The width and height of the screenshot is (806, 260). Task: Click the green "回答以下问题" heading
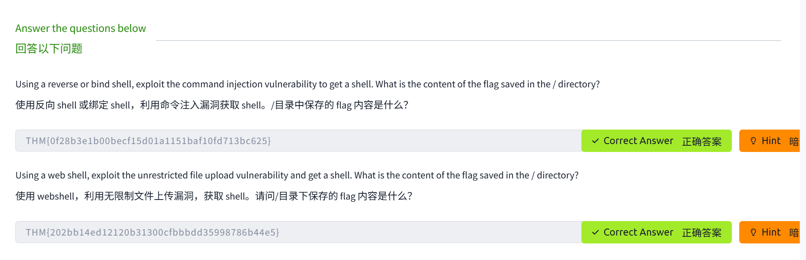(49, 49)
